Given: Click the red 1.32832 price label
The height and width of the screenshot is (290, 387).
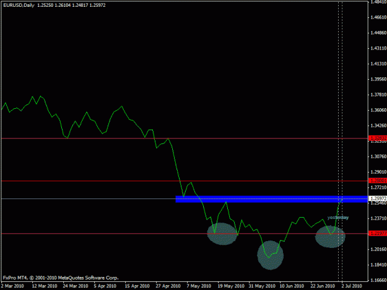Looking at the screenshot, I should [x=378, y=138].
